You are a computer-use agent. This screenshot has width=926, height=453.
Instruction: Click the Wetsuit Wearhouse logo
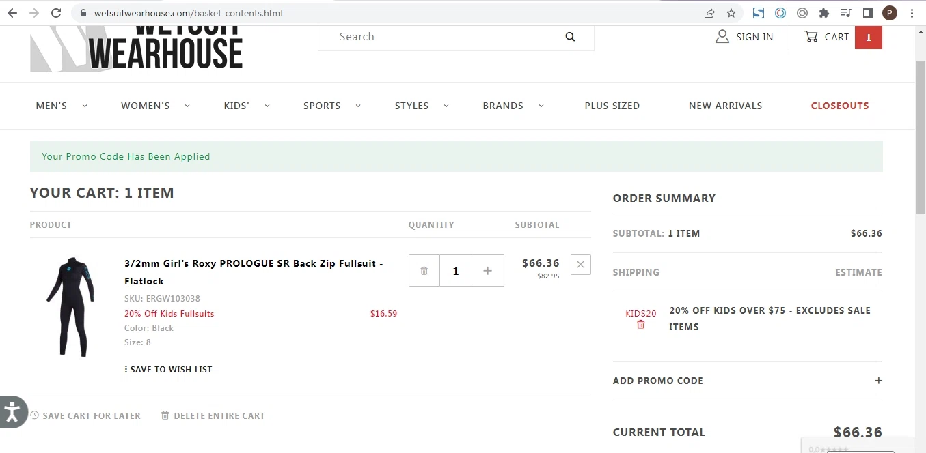pos(137,49)
